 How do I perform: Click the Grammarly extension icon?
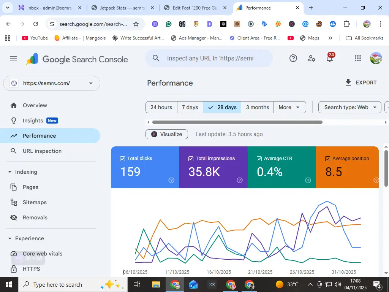[169, 24]
